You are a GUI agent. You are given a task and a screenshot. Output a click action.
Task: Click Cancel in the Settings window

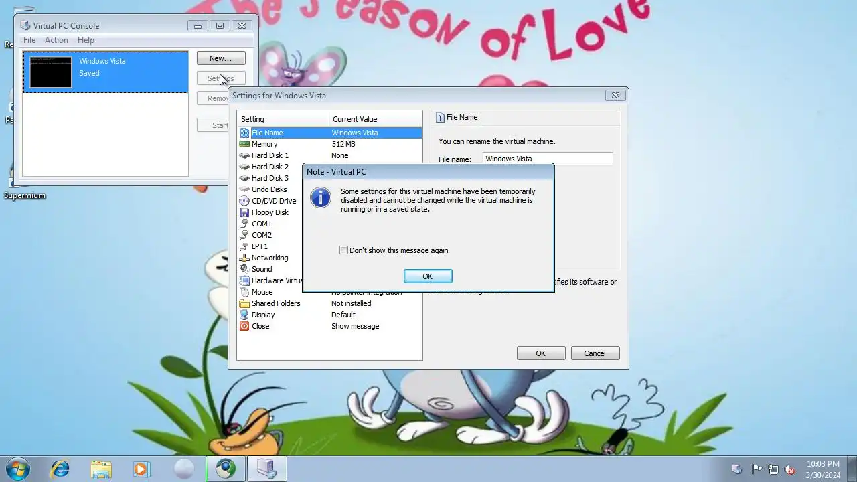595,353
